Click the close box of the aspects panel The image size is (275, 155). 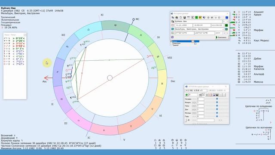[25, 35]
